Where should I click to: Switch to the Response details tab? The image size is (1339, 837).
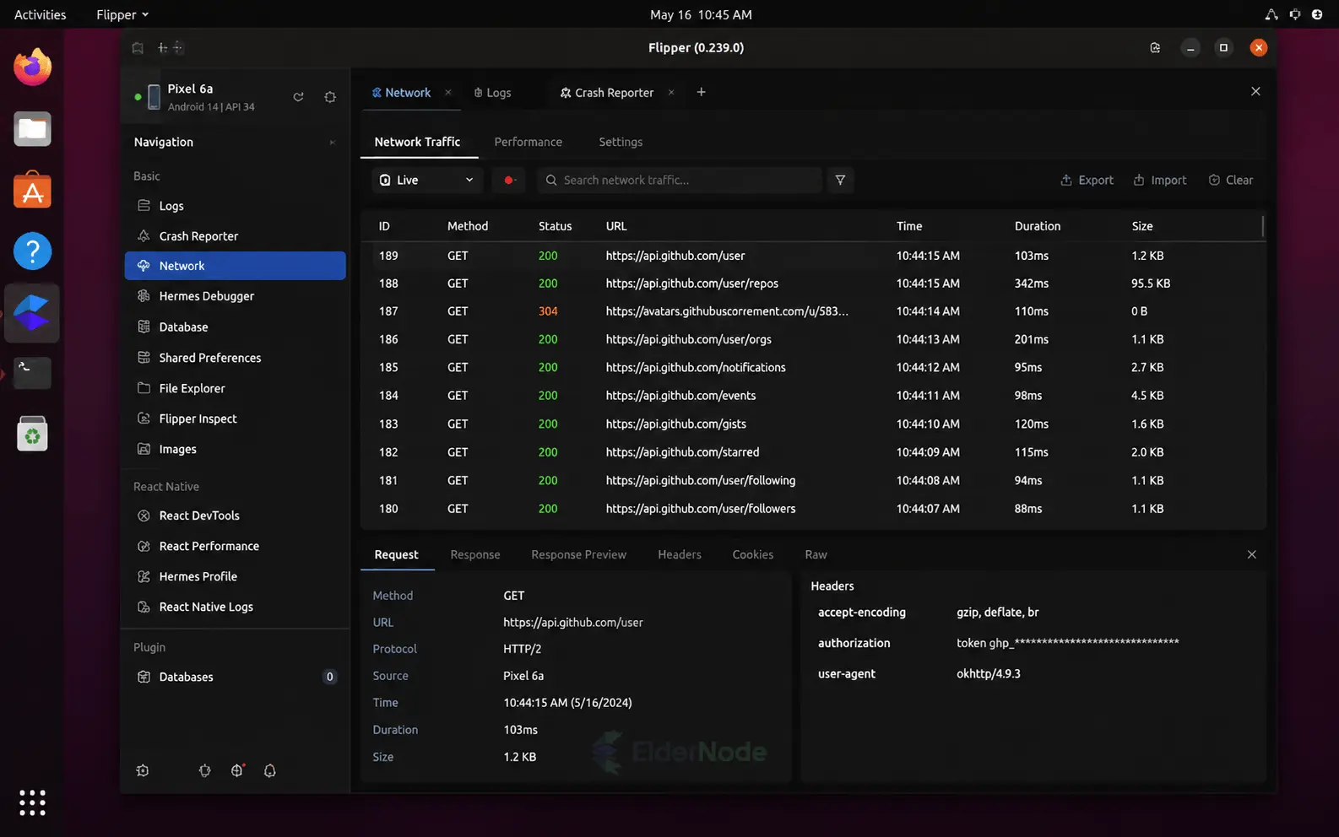click(475, 554)
